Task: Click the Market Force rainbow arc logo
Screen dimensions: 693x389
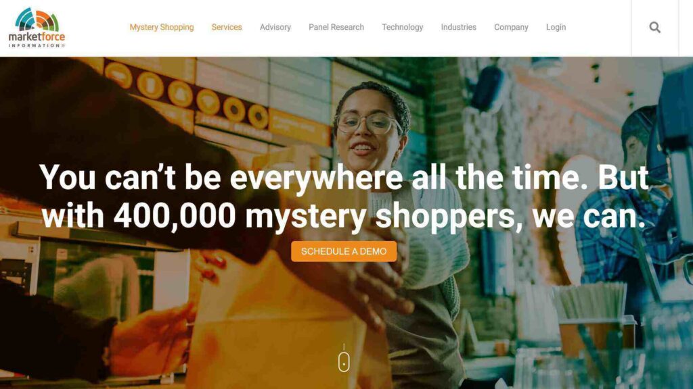Action: coord(37,20)
